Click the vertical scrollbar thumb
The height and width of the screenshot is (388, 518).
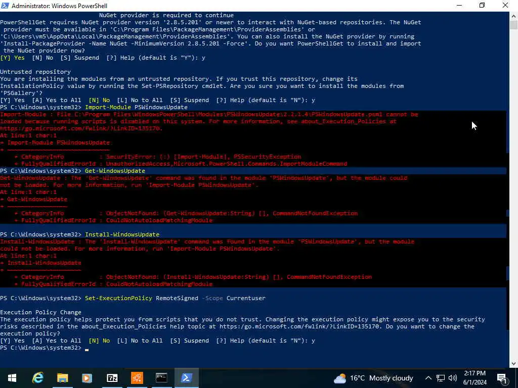(x=513, y=25)
